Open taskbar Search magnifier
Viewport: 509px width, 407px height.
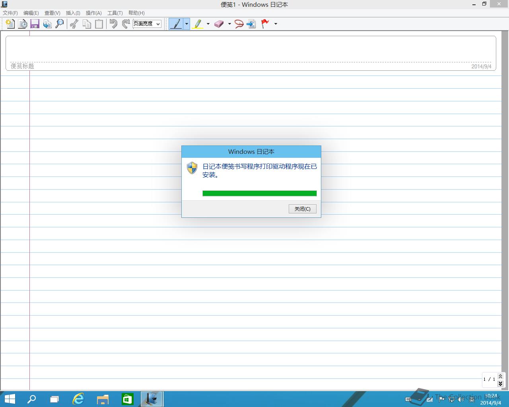pos(31,399)
